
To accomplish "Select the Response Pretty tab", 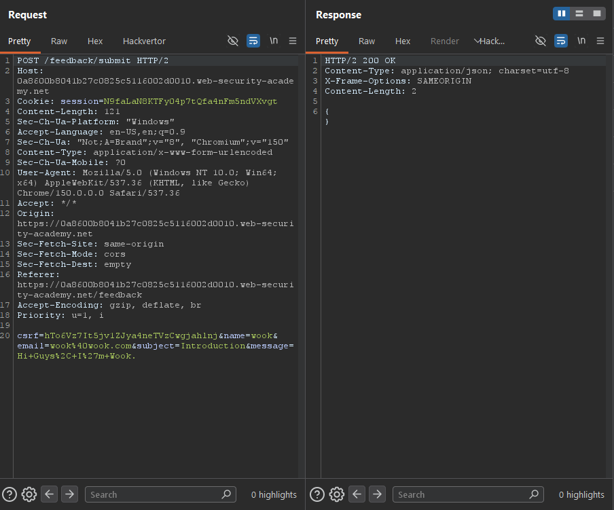I will pyautogui.click(x=327, y=41).
